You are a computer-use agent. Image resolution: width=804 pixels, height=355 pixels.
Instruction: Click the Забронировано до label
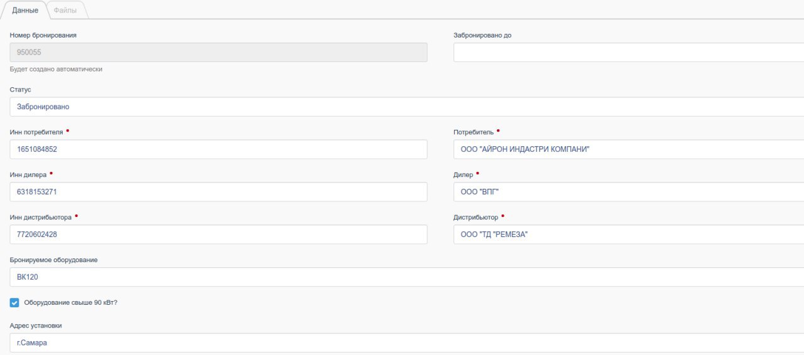click(x=482, y=35)
